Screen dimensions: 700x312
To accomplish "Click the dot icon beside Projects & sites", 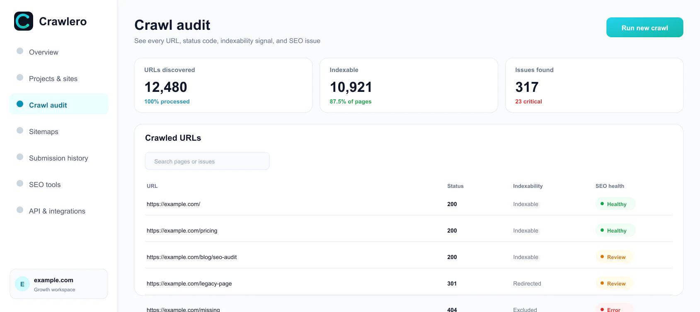I will coord(20,77).
